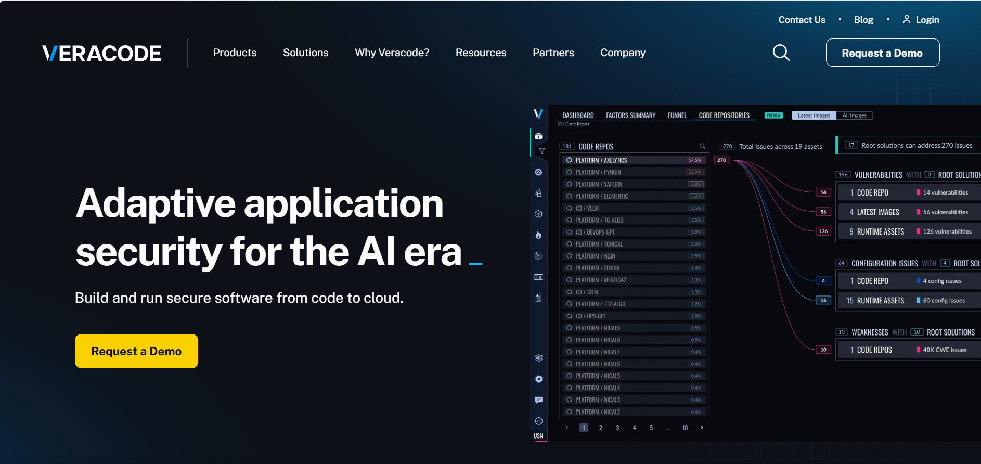Open the FUNNEL tab
Image resolution: width=981 pixels, height=464 pixels.
click(677, 115)
